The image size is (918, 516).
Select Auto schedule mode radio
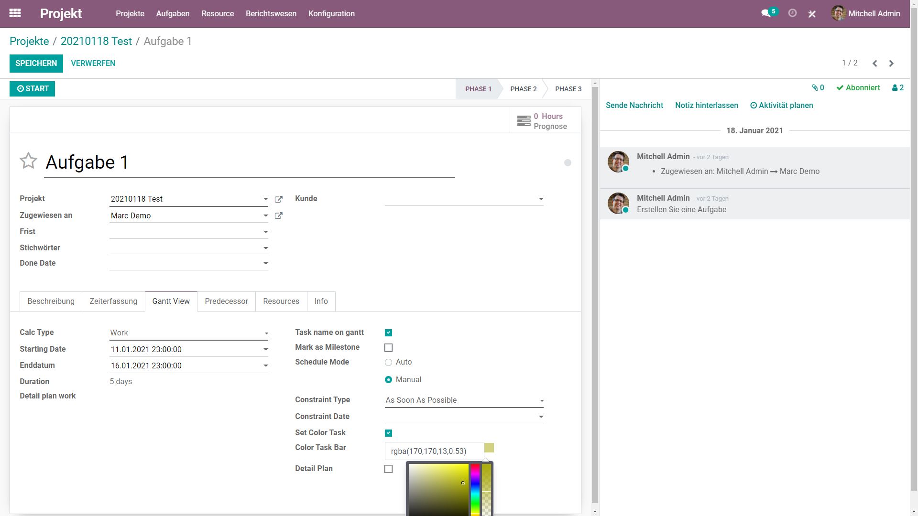pyautogui.click(x=388, y=363)
